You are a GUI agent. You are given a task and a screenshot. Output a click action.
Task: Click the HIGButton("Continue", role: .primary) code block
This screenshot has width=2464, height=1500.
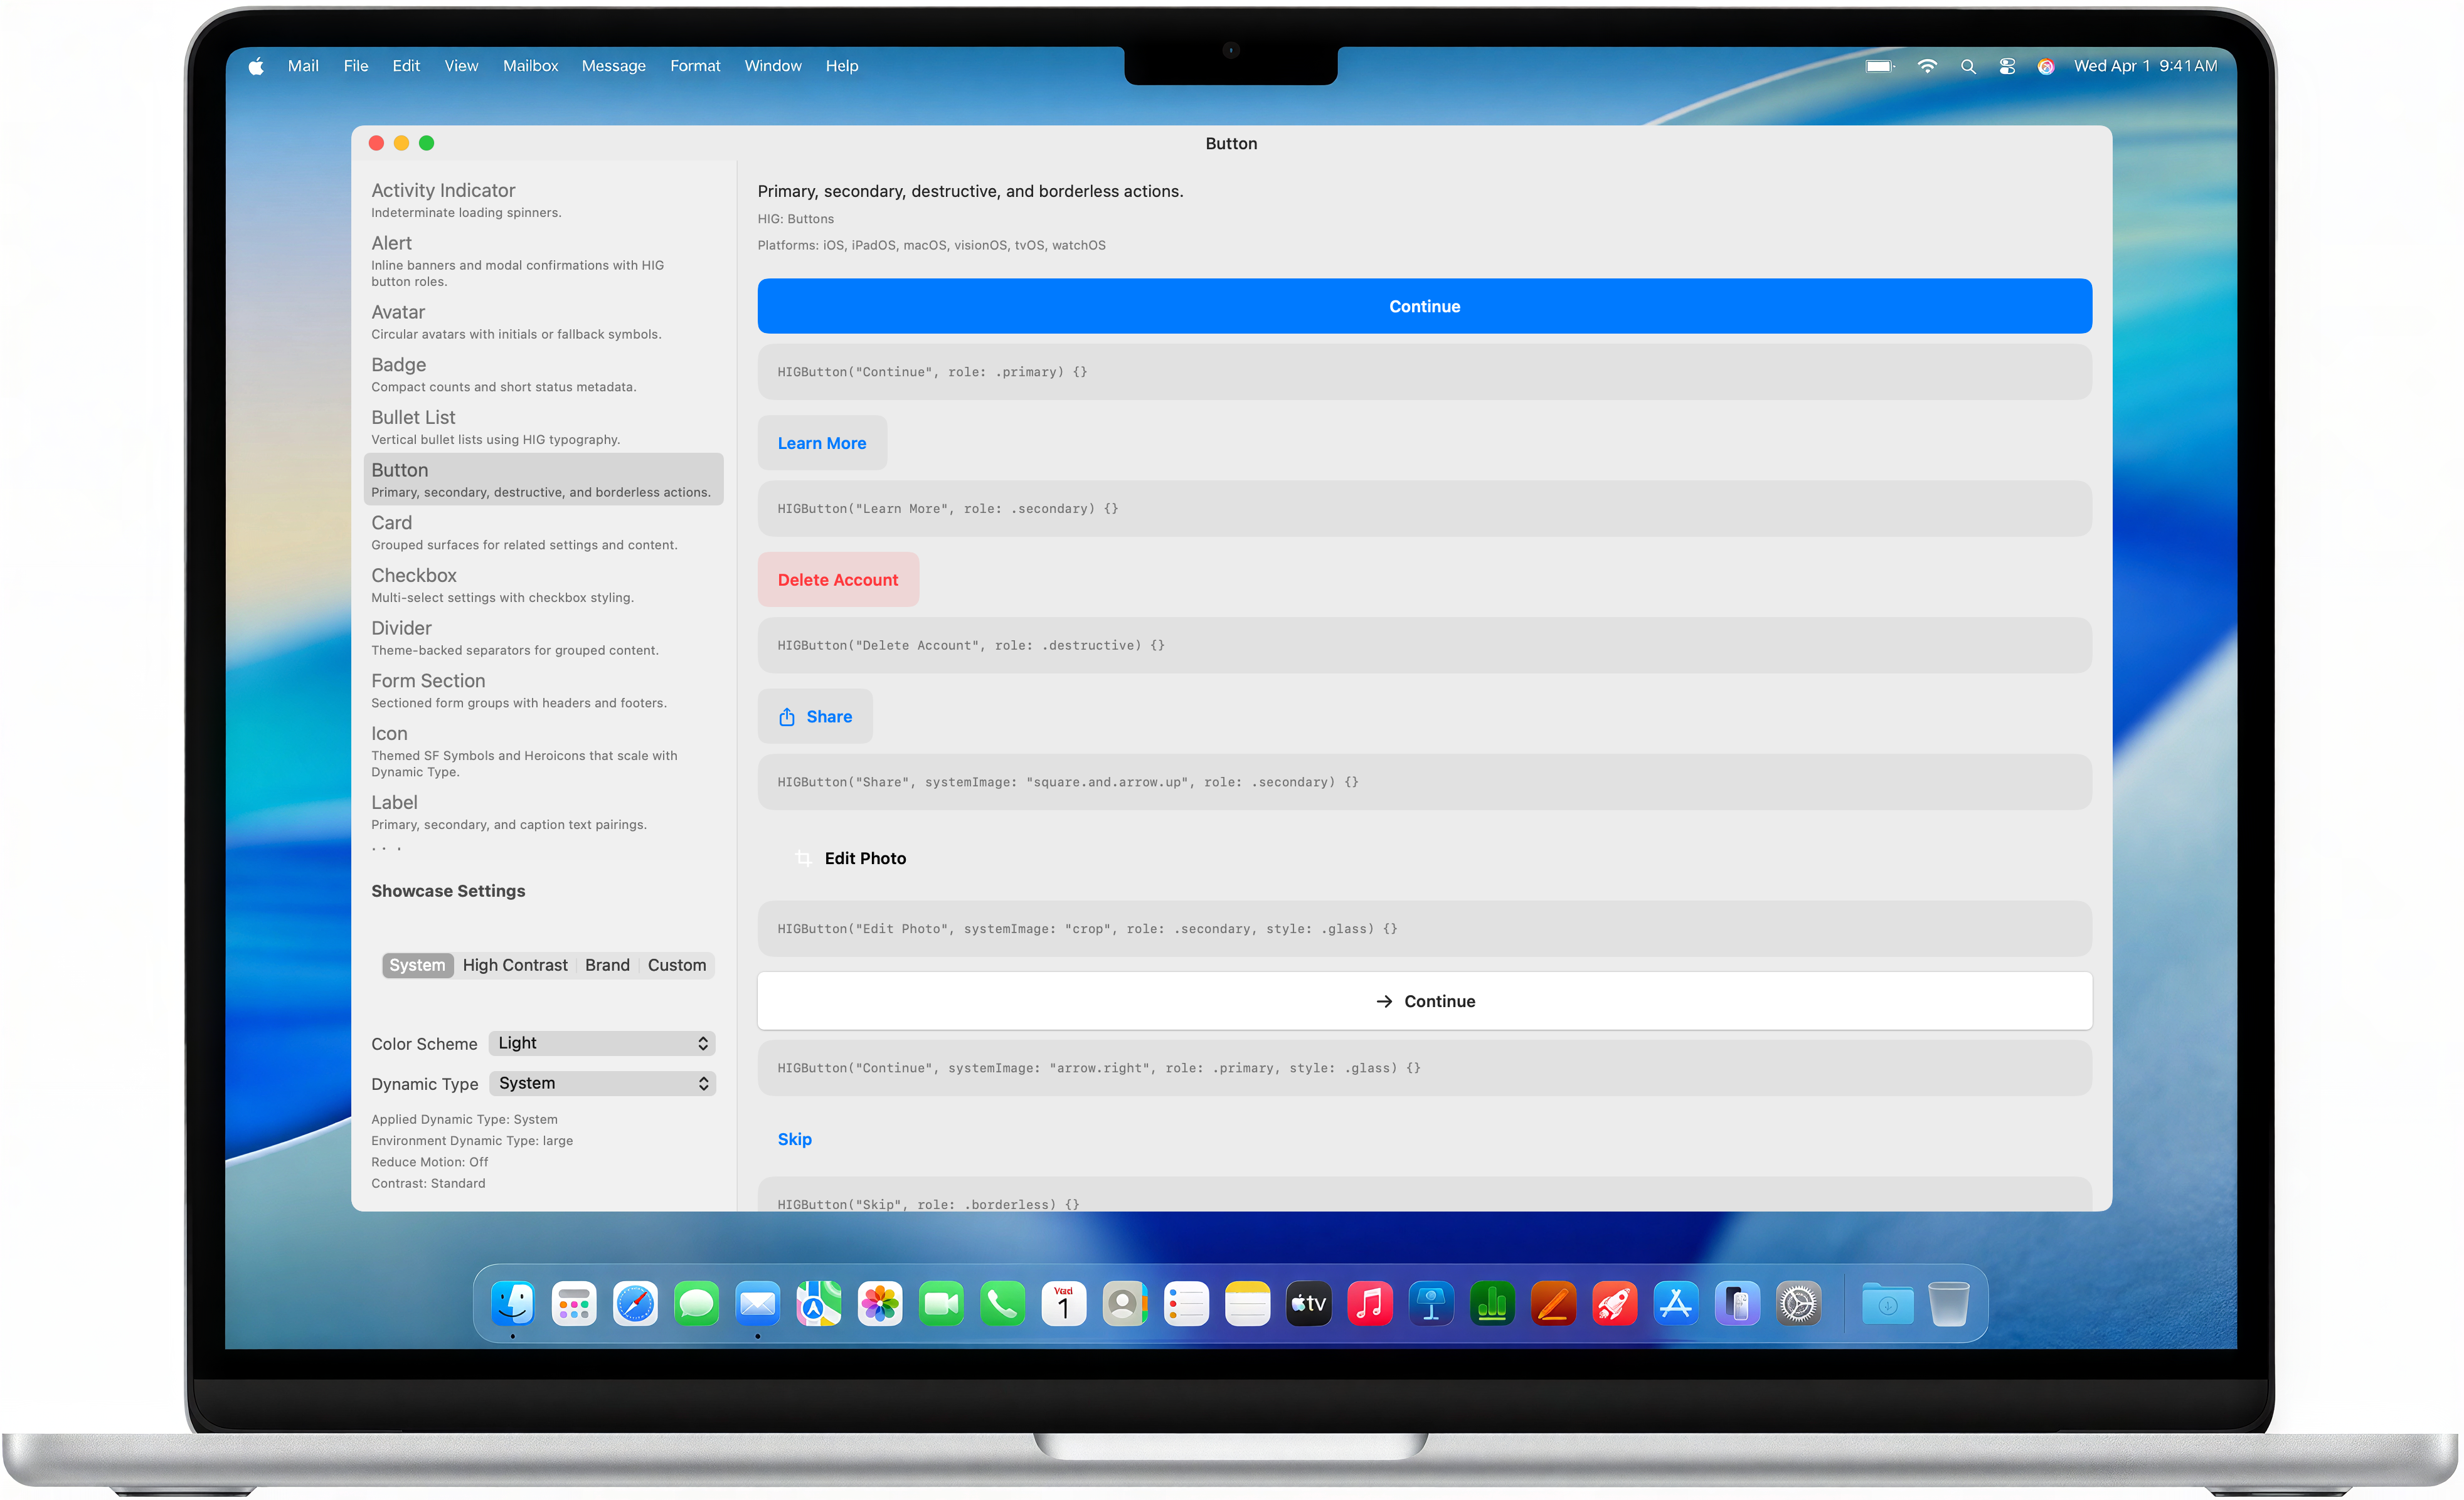click(x=1424, y=372)
